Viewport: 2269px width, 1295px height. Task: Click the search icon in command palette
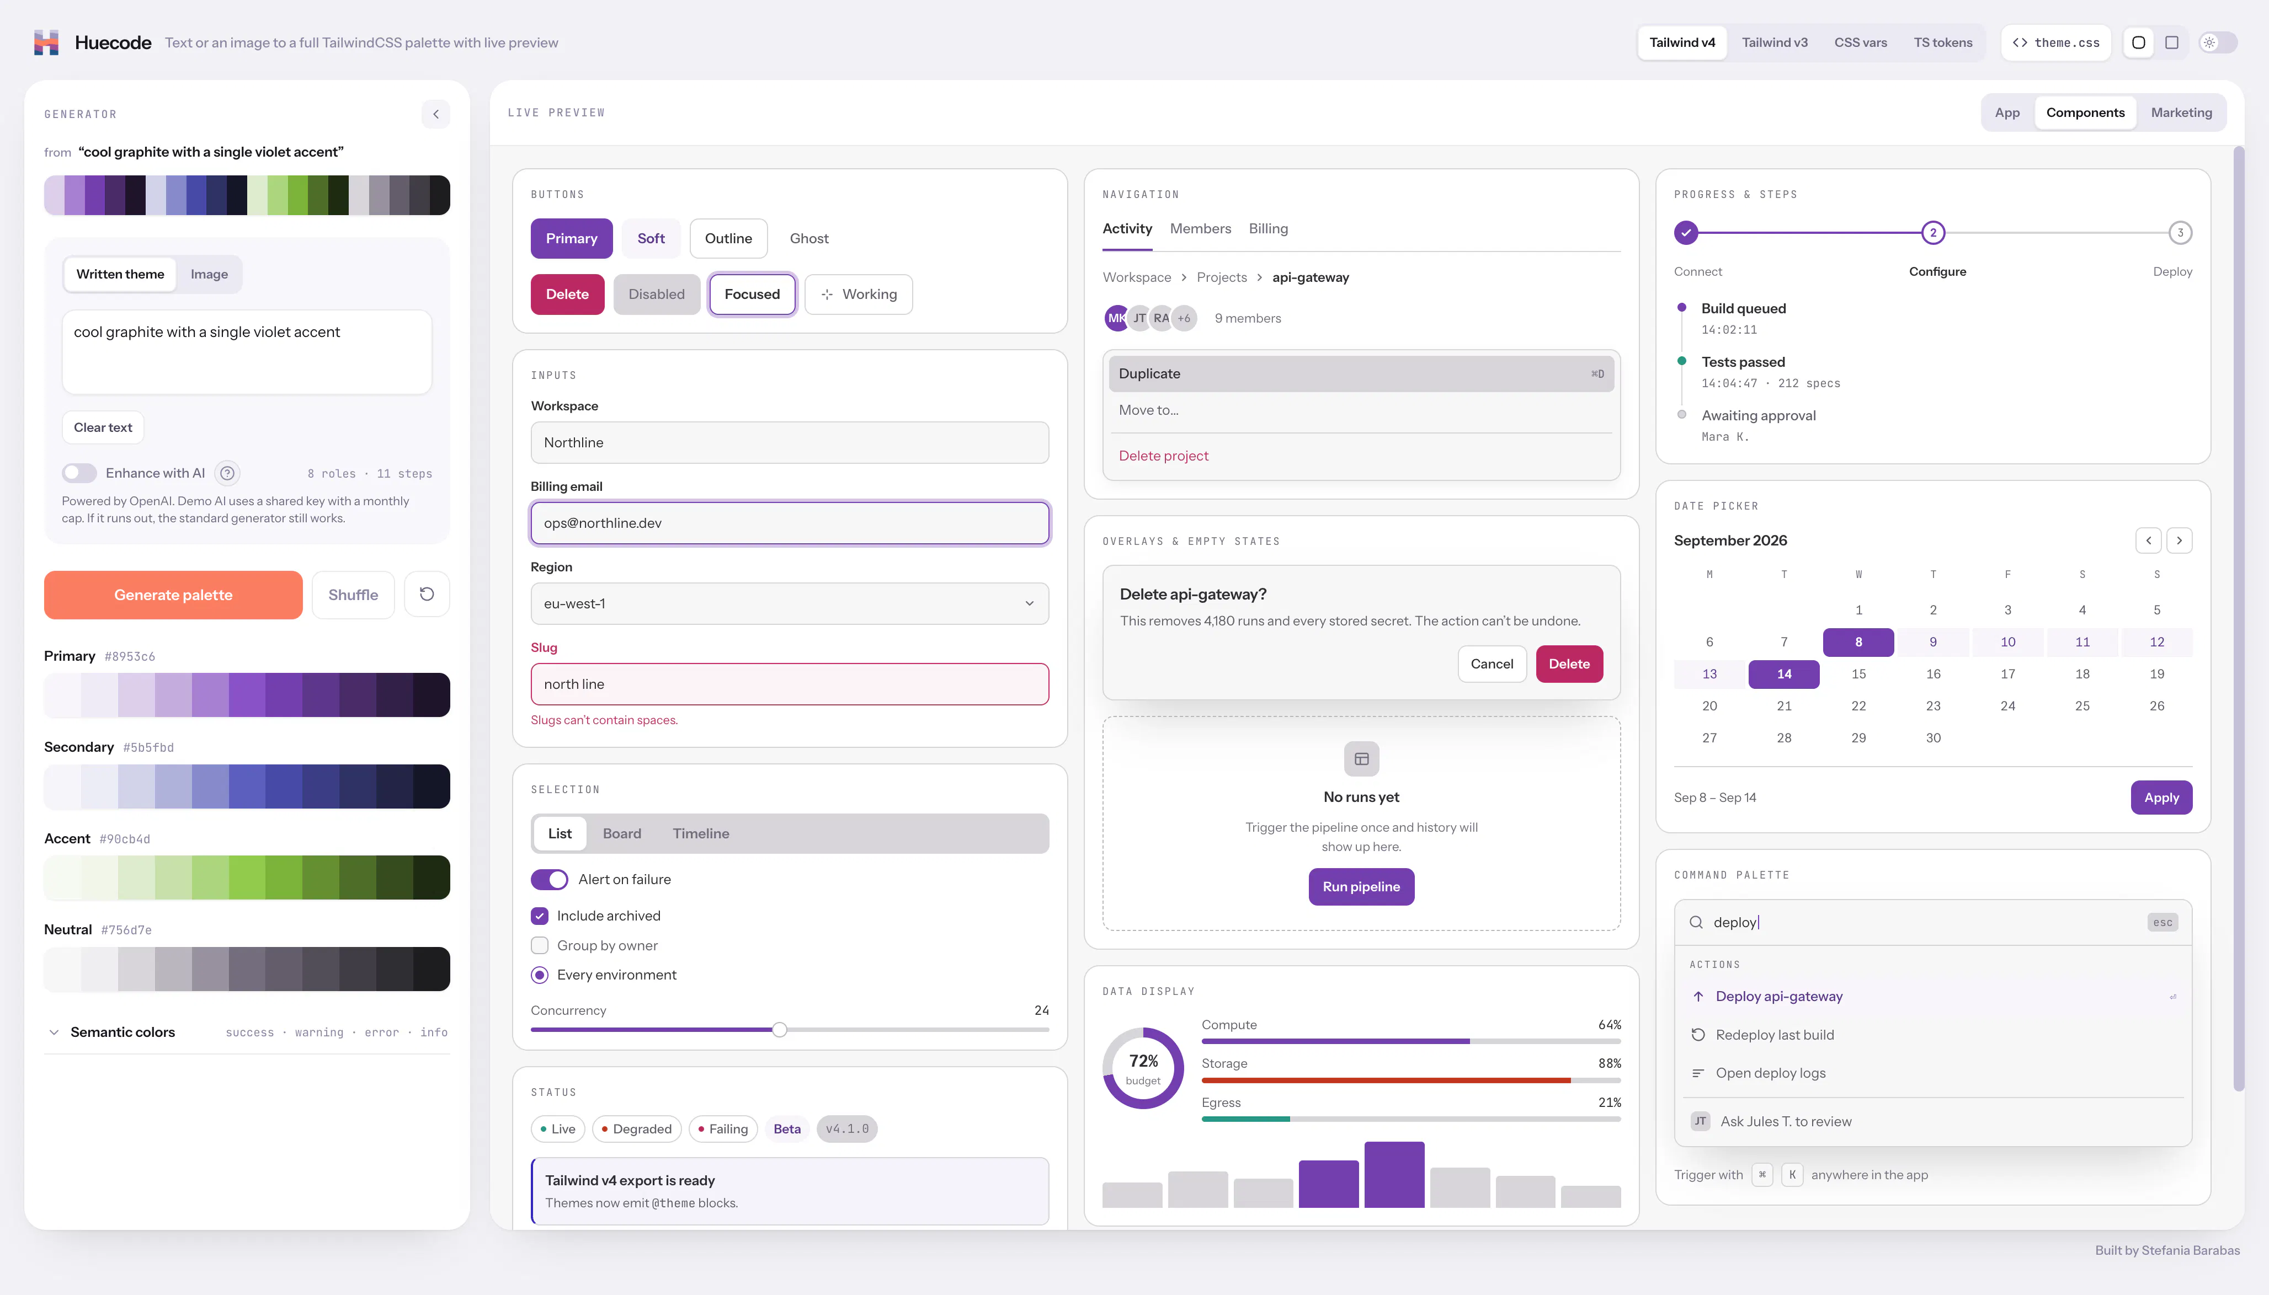pyautogui.click(x=1696, y=922)
